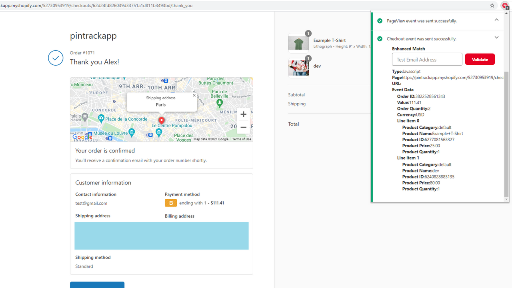Click the pintrackapp store name
512x288 pixels.
tap(93, 36)
